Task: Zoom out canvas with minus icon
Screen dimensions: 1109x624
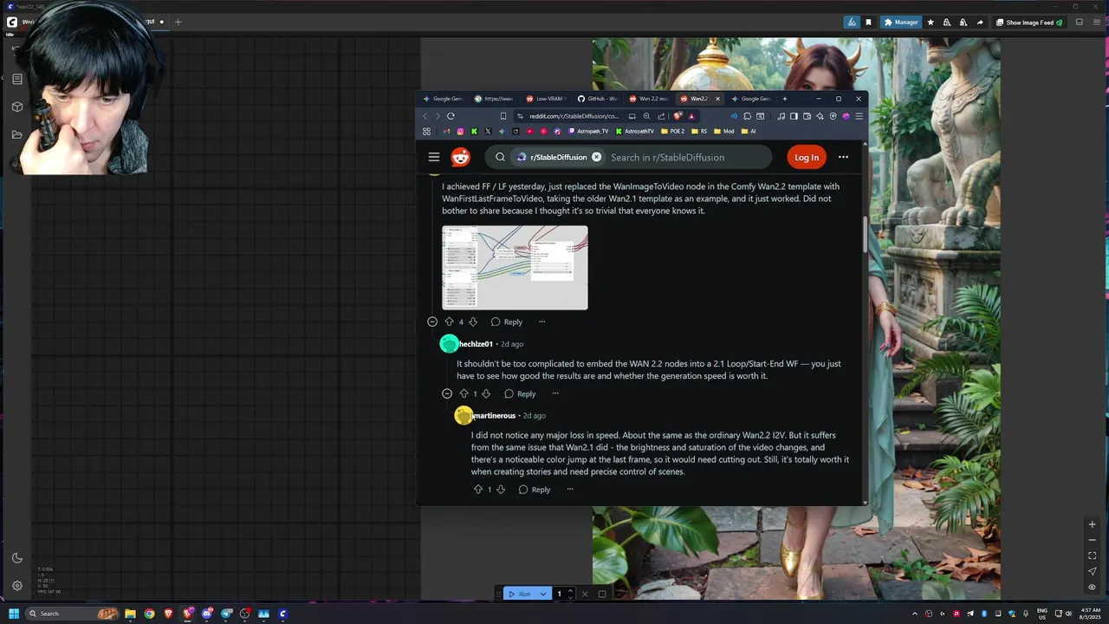Action: click(1092, 540)
